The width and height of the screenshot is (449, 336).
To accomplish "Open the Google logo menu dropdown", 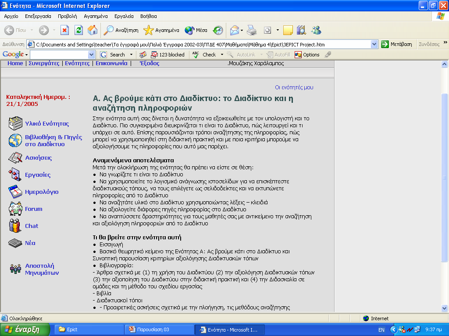I will 26,55.
